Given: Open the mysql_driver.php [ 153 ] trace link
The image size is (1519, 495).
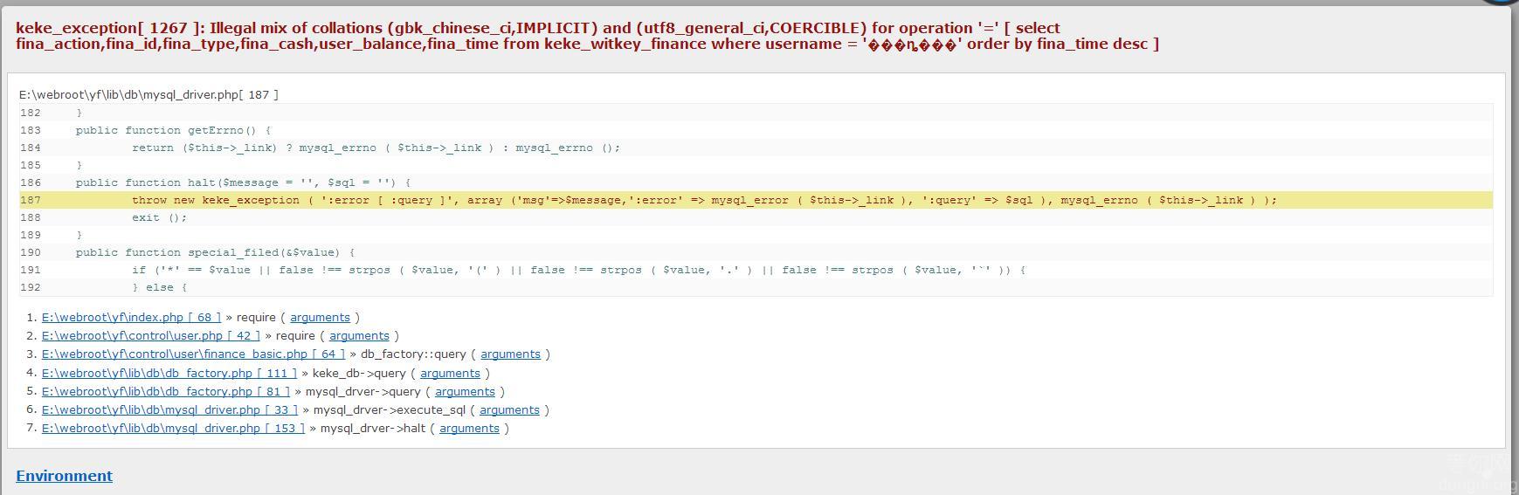Looking at the screenshot, I should click(173, 429).
